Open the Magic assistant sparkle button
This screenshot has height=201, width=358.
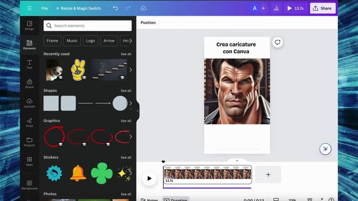[x=325, y=149]
